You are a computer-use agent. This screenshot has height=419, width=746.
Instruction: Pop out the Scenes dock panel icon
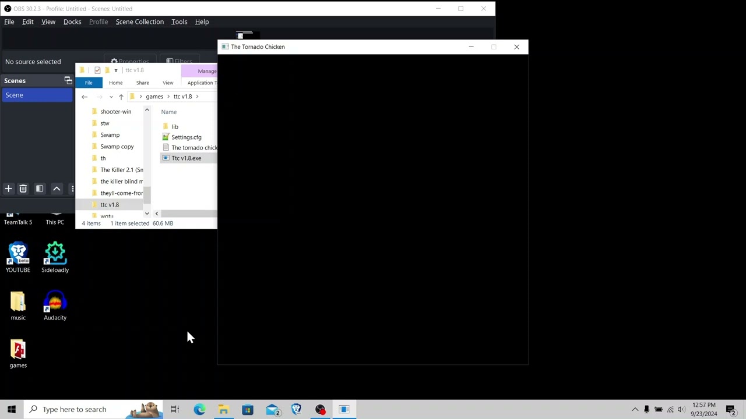68,81
